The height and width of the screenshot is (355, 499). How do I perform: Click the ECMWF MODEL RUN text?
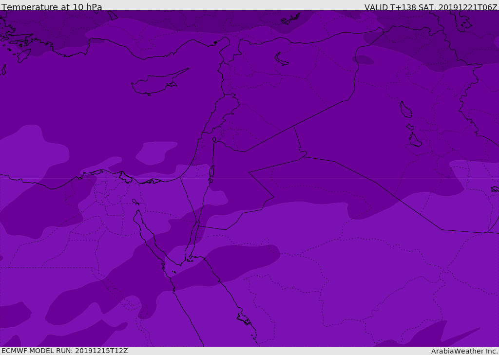(x=65, y=351)
